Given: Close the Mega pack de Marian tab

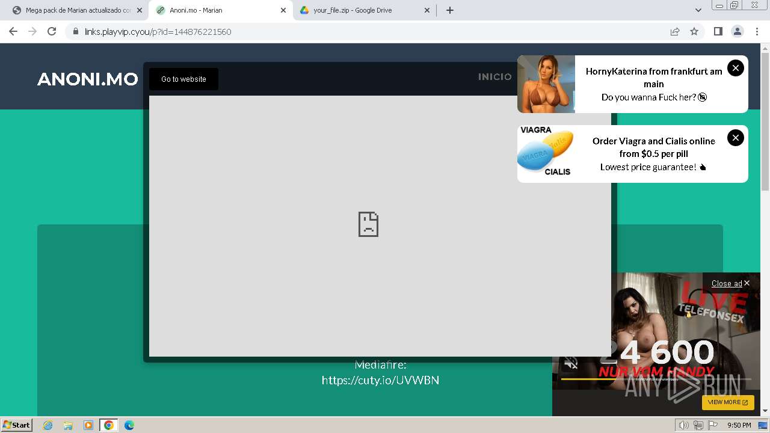Looking at the screenshot, I should 140,10.
